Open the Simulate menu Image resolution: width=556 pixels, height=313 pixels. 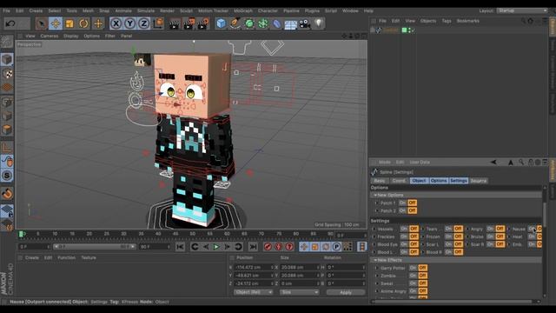[x=145, y=11]
